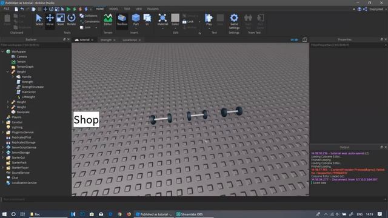Switch to the PLUGINS ribbon tab

(153, 9)
